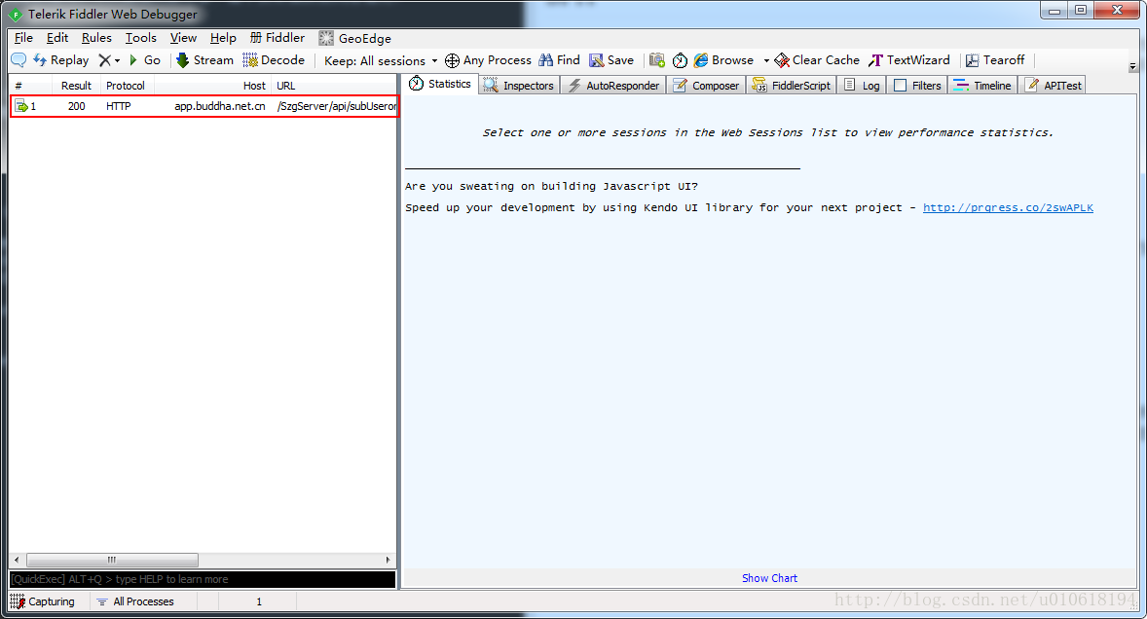Open All Processes filter in status bar
This screenshot has height=619, width=1147.
tap(135, 601)
